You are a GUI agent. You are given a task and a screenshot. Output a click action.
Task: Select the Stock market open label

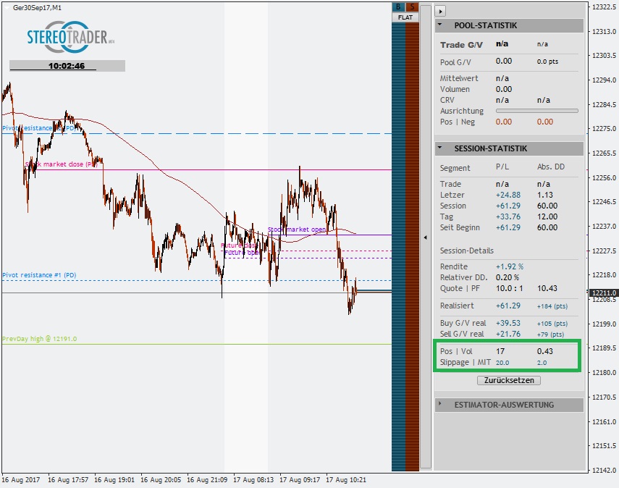[x=297, y=230]
